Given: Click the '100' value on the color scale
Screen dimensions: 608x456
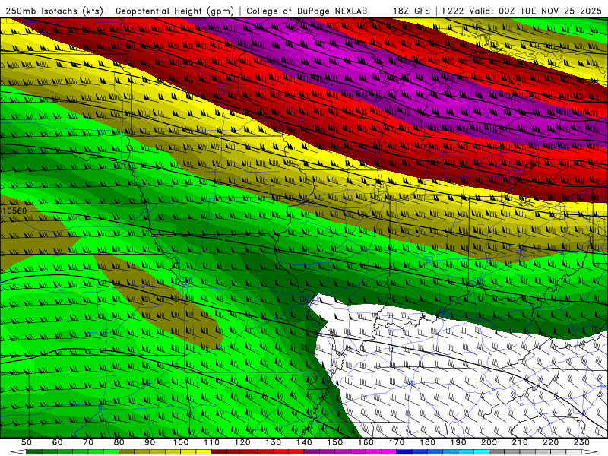Looking at the screenshot, I should pos(181,442).
